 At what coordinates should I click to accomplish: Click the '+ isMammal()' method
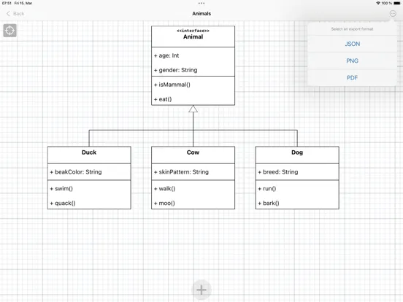pos(172,85)
